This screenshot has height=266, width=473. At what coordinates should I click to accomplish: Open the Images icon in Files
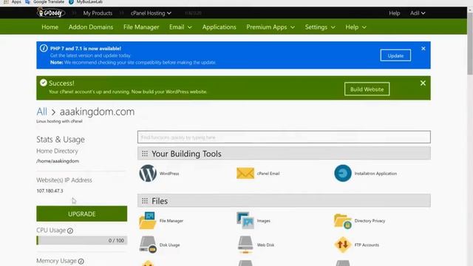click(245, 220)
